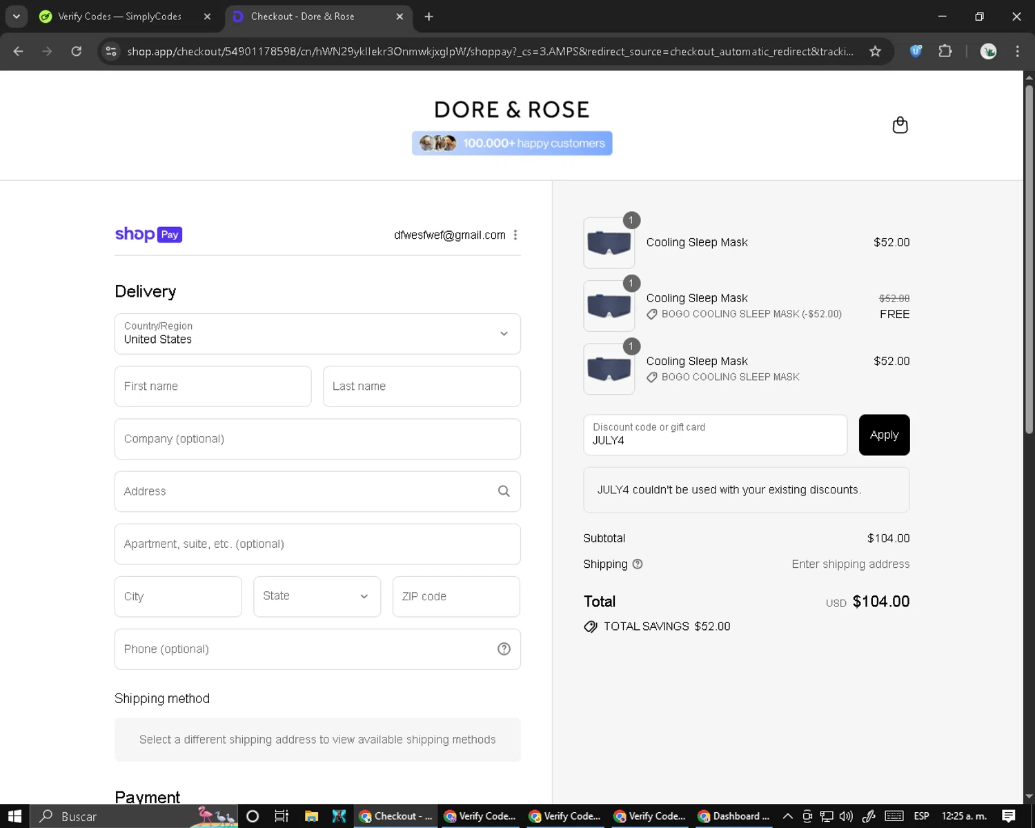The image size is (1035, 828).
Task: Bookmark this page with the star icon
Action: click(x=875, y=51)
